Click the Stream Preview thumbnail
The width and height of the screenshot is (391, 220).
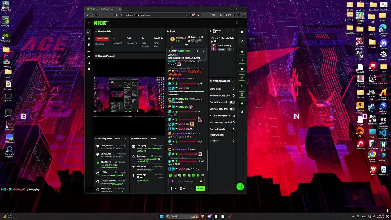click(x=129, y=97)
